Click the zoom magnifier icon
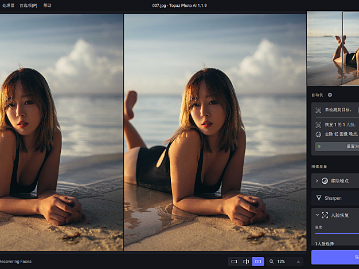 tap(272, 262)
